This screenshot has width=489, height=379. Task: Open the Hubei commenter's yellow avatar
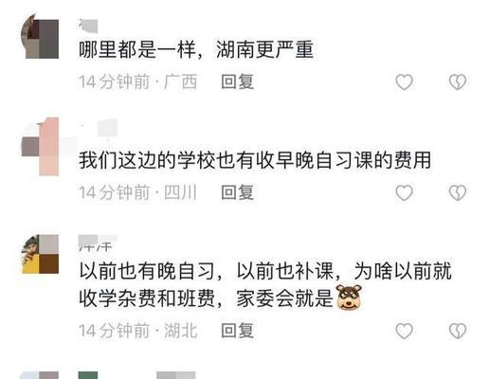tap(40, 254)
